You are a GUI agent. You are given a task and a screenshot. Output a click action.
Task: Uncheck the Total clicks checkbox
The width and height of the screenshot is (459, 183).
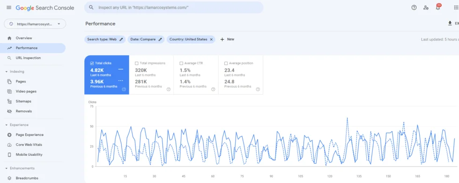pos(92,63)
